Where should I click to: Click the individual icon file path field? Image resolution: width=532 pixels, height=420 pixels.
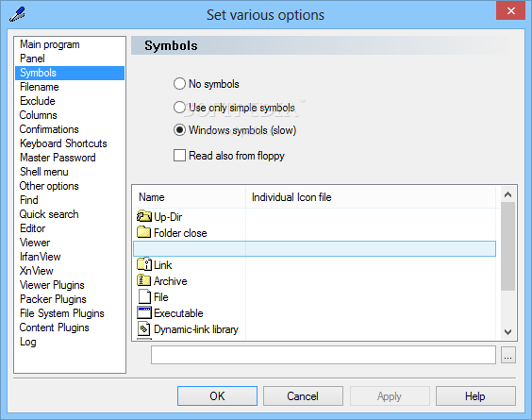pos(324,355)
